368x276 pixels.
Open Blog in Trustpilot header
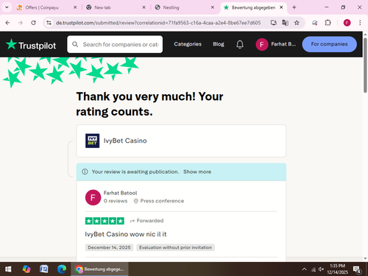[x=219, y=44]
